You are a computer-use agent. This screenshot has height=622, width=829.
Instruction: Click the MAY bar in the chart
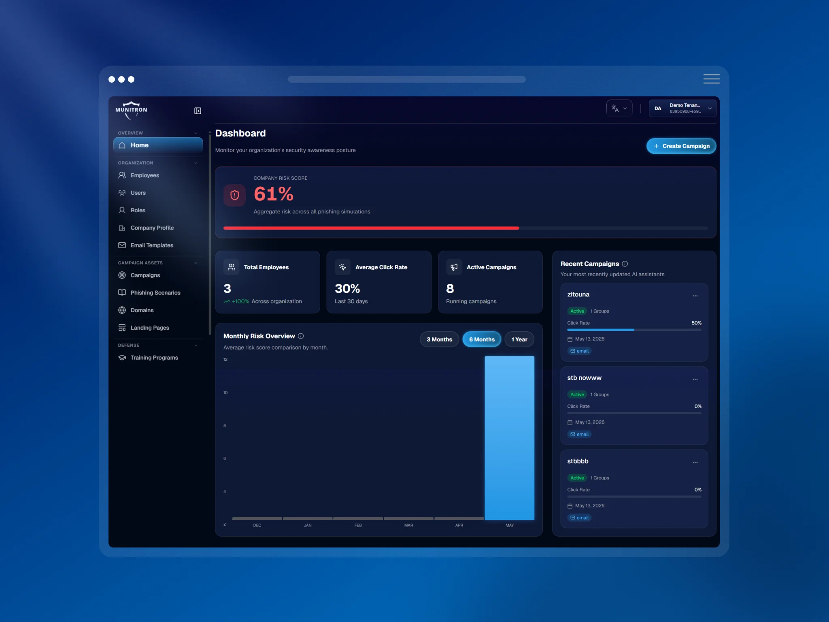point(509,438)
